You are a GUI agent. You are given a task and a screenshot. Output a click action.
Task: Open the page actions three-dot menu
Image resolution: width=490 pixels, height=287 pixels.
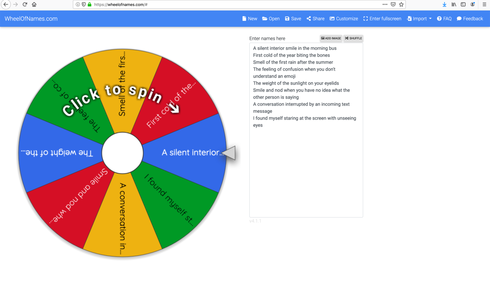[x=385, y=4]
